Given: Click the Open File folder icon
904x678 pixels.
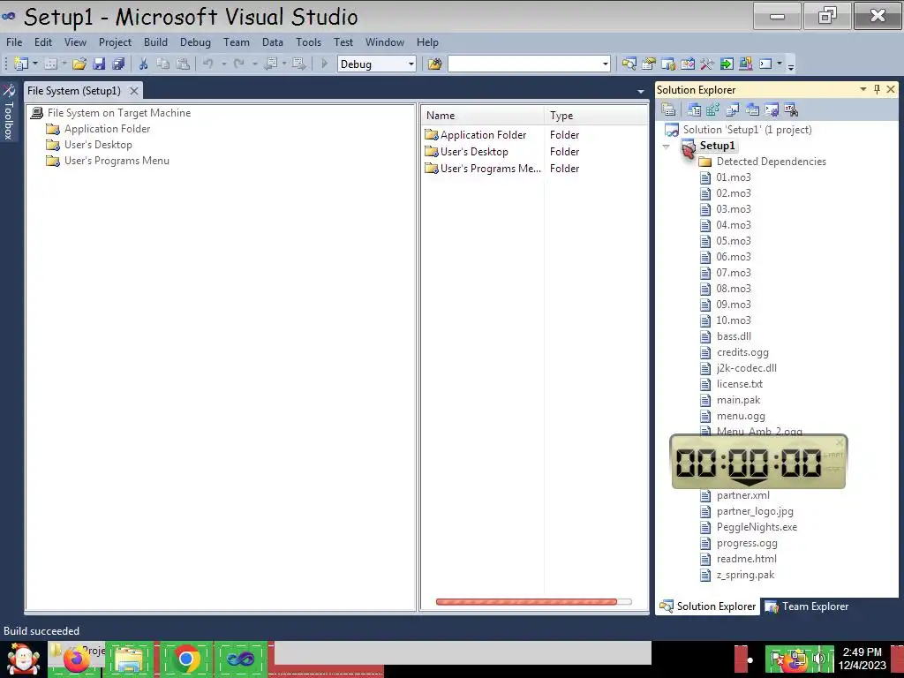Looking at the screenshot, I should coord(79,64).
